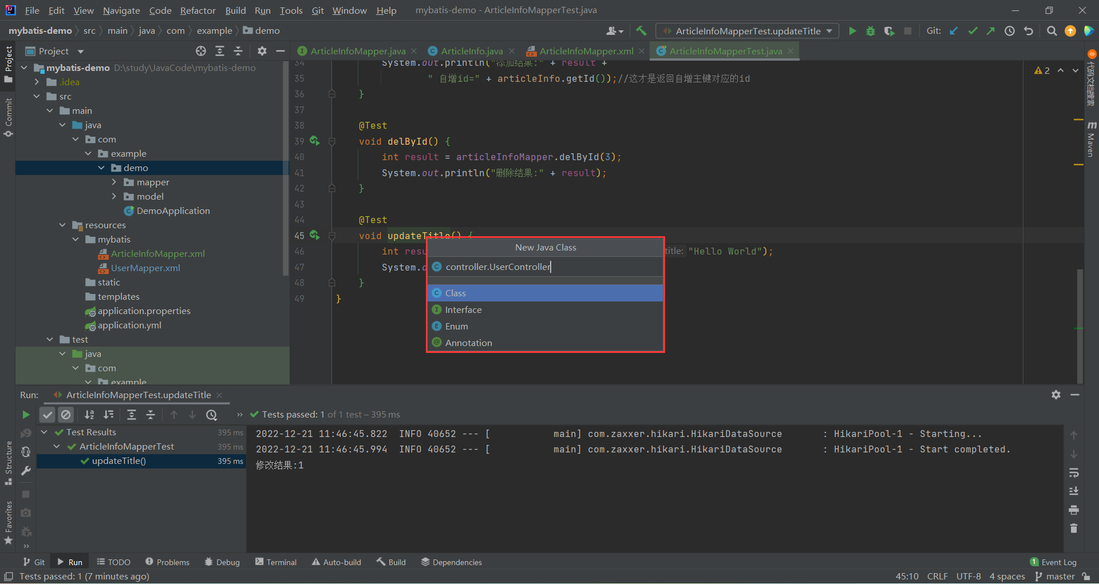This screenshot has width=1099, height=584.
Task: Open Search Everywhere magnifier
Action: [x=1051, y=31]
